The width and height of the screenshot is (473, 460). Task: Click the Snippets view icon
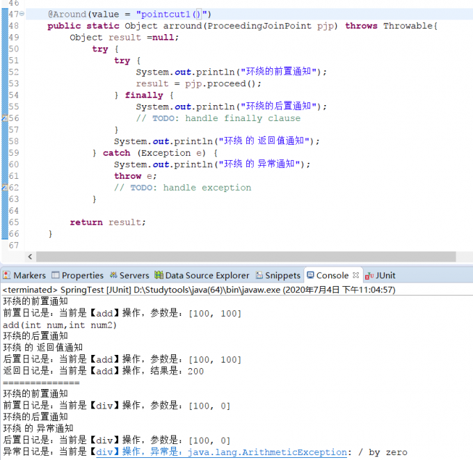[259, 276]
